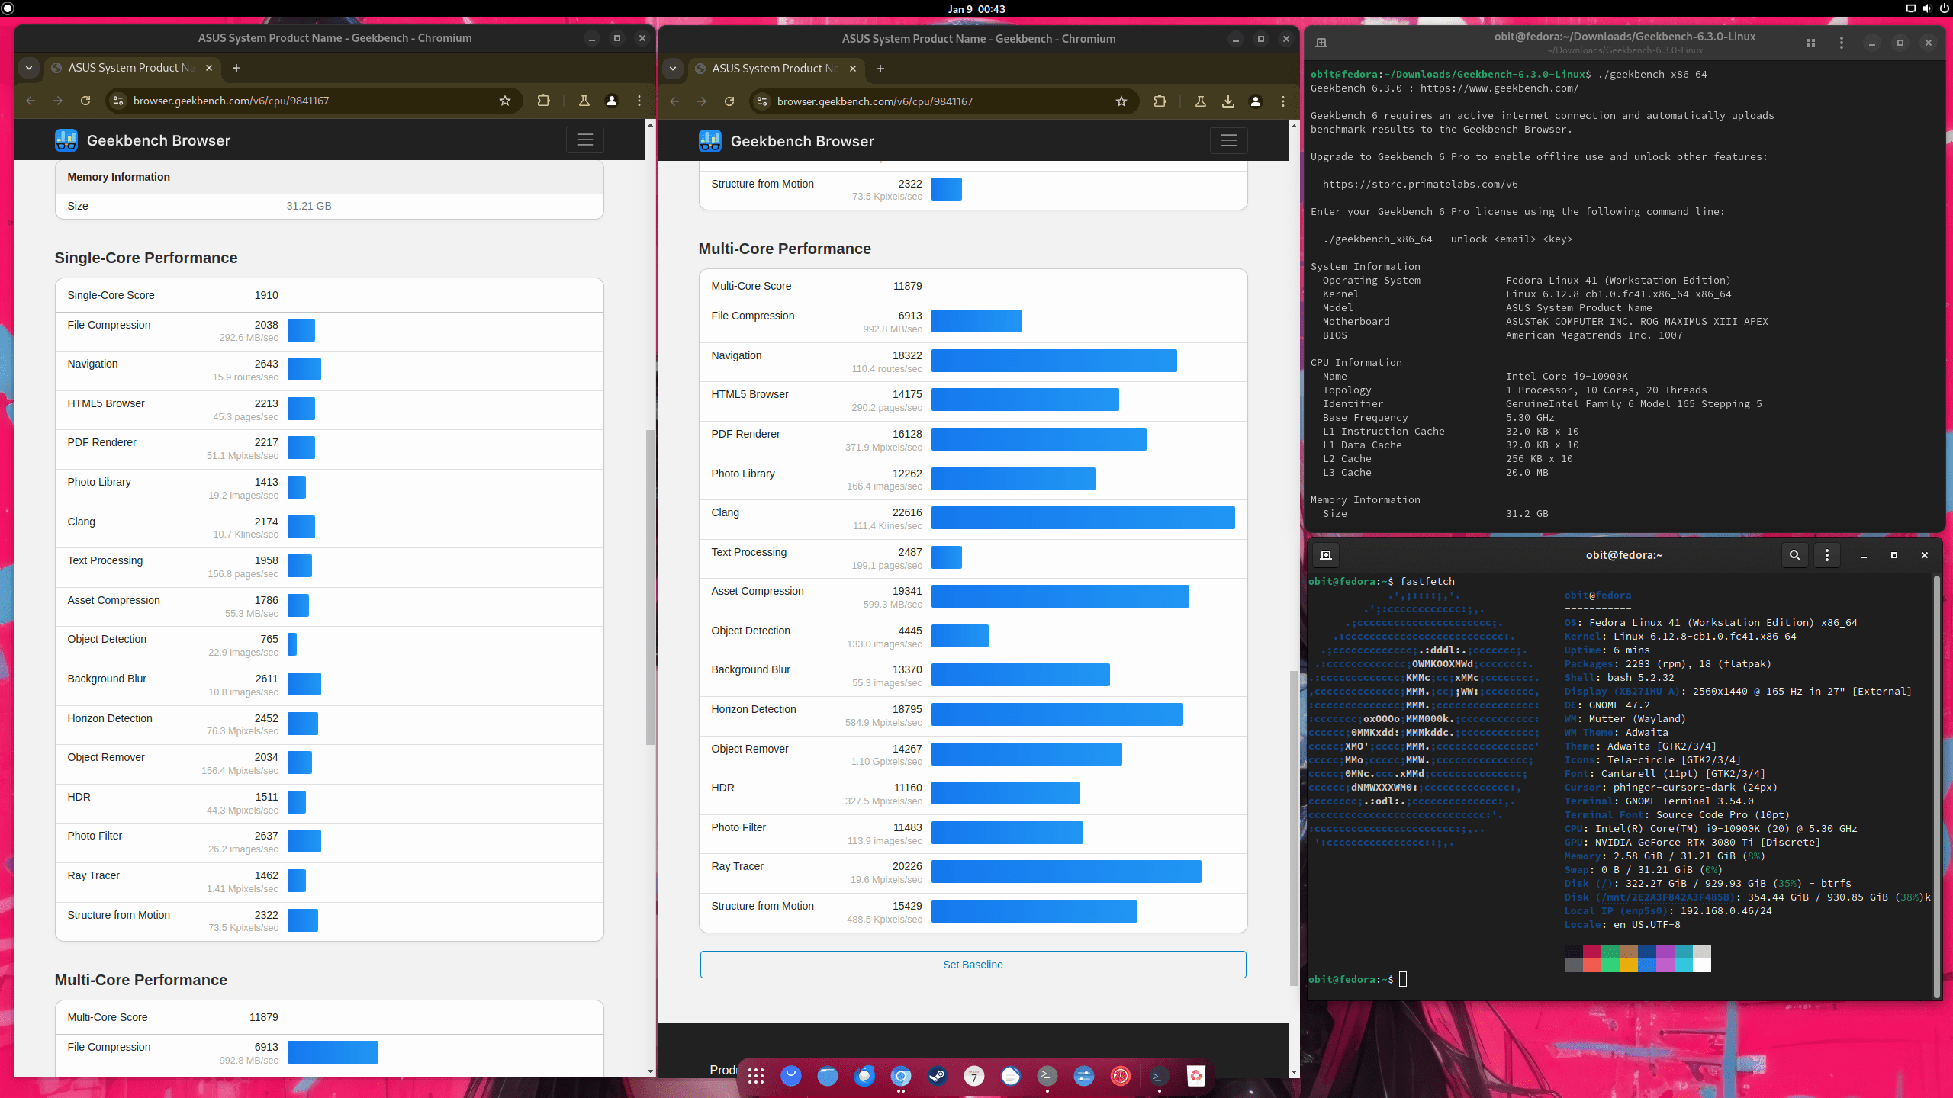Click the search icon in the fastfetch terminal
1953x1098 pixels.
[x=1794, y=555]
